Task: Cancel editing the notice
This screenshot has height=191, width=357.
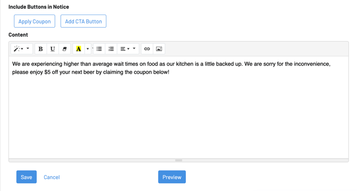Action: 52,177
